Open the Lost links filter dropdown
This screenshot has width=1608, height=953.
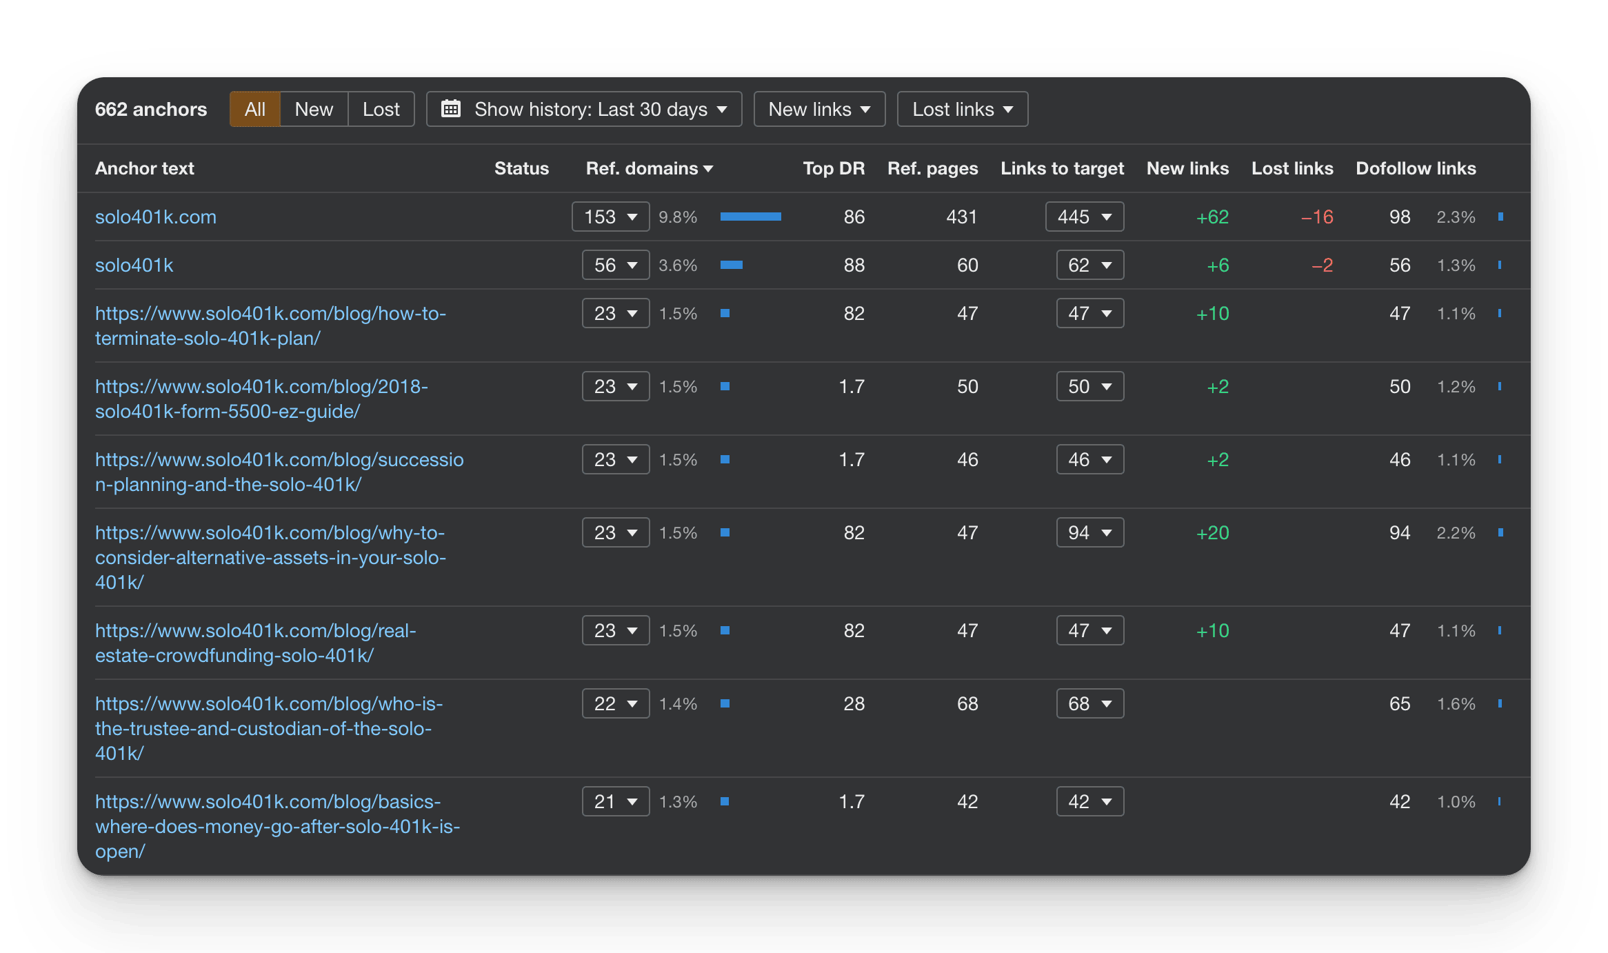coord(963,109)
